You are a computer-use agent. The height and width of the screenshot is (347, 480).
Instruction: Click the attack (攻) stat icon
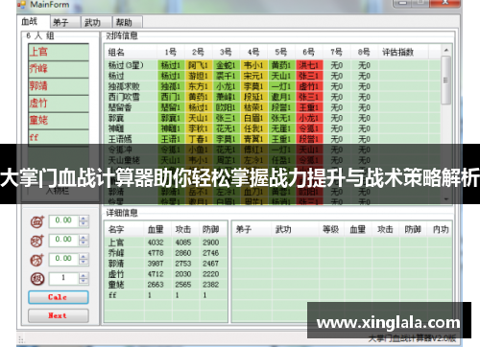(x=36, y=241)
